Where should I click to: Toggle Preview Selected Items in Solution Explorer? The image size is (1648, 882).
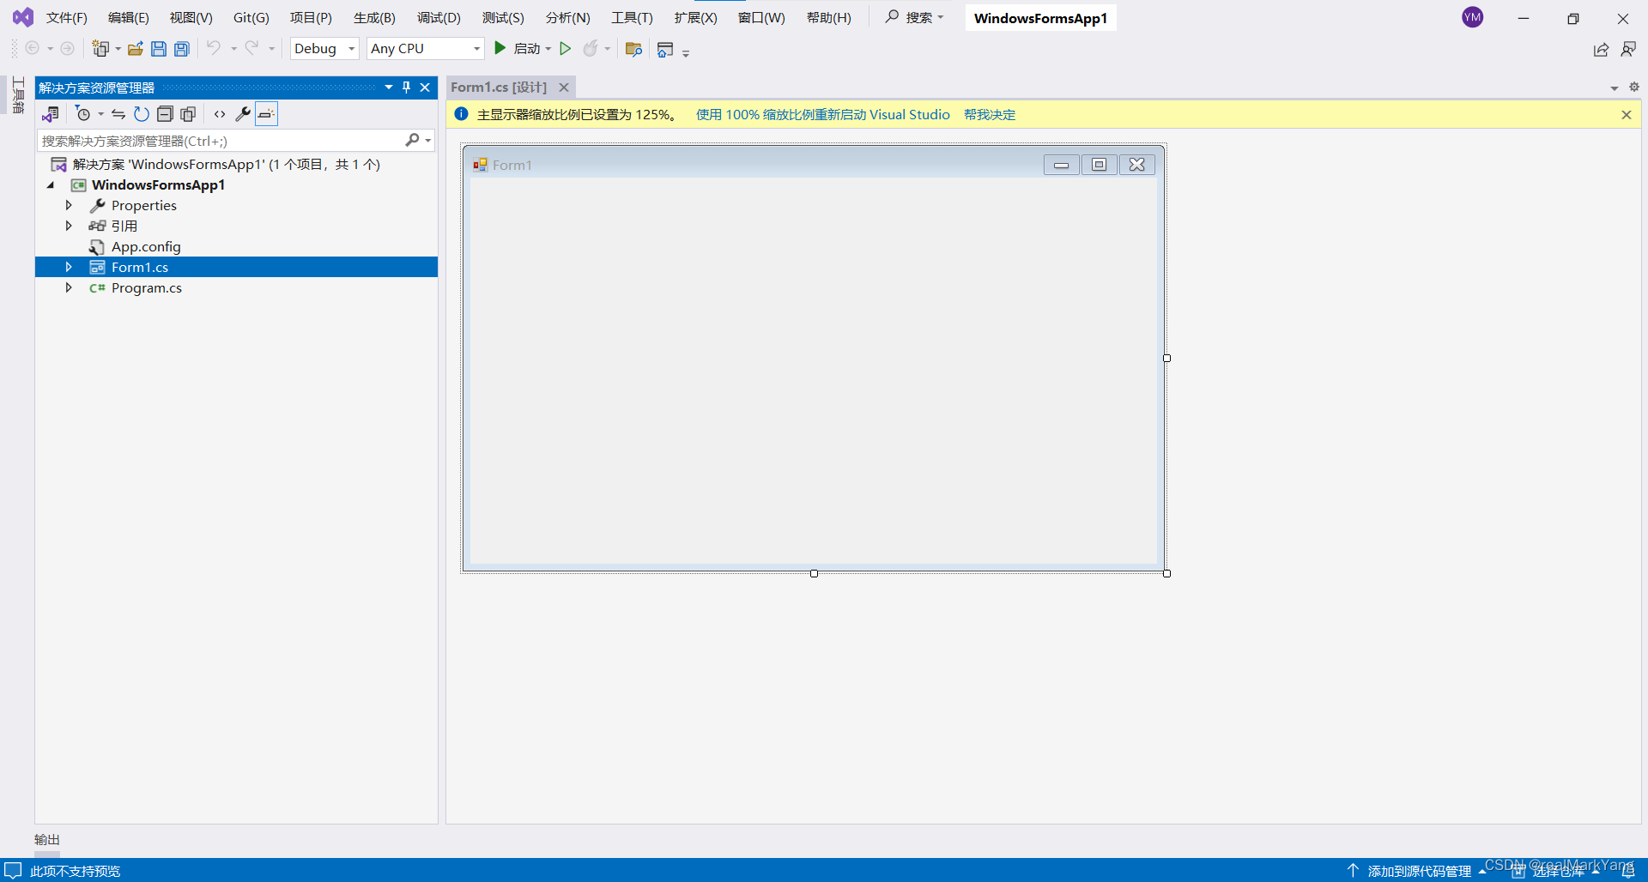pos(266,114)
